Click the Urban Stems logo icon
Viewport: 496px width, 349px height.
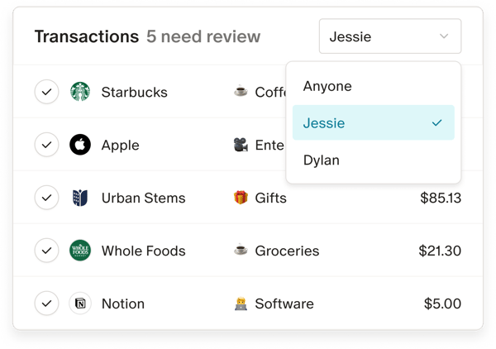pyautogui.click(x=80, y=198)
